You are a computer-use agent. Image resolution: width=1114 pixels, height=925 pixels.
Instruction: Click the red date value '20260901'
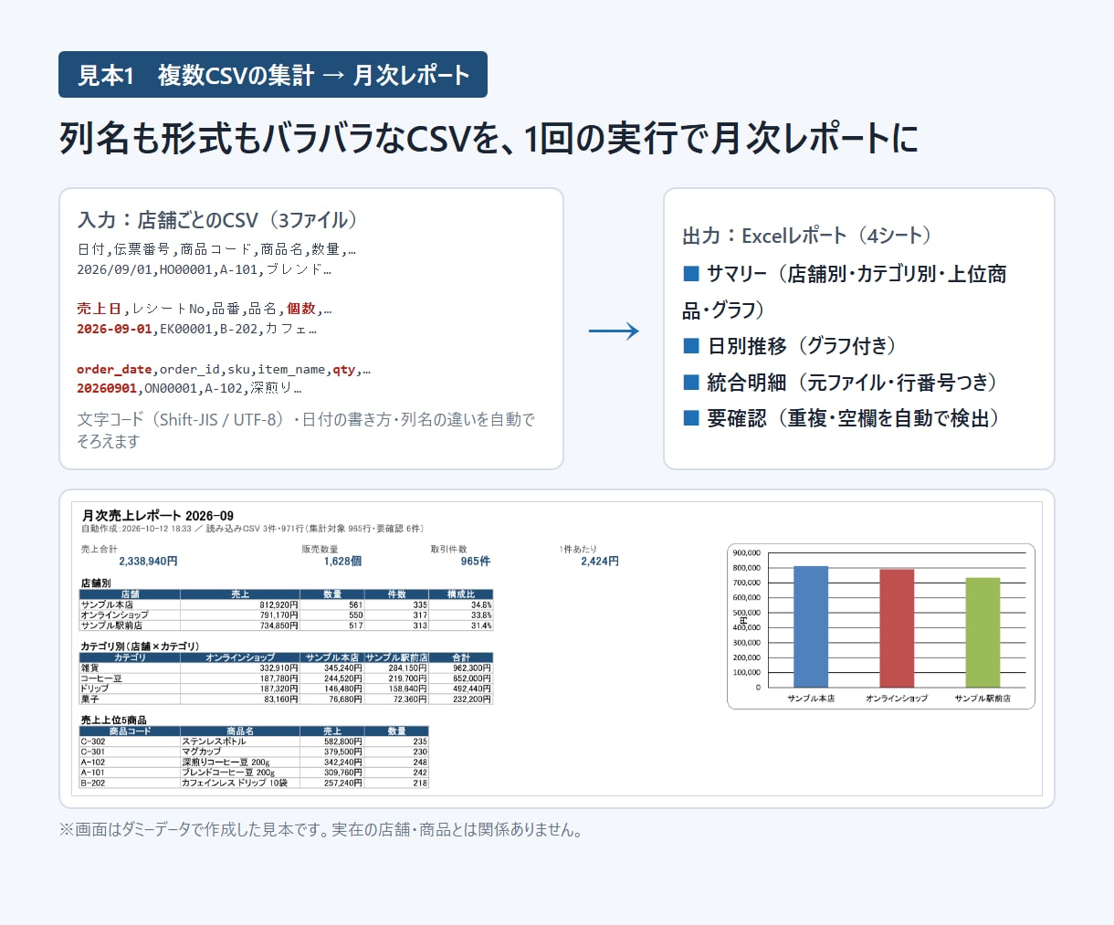coord(107,388)
